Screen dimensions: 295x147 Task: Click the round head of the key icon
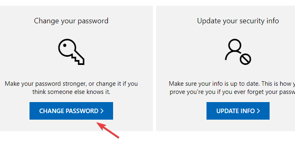click(x=67, y=48)
